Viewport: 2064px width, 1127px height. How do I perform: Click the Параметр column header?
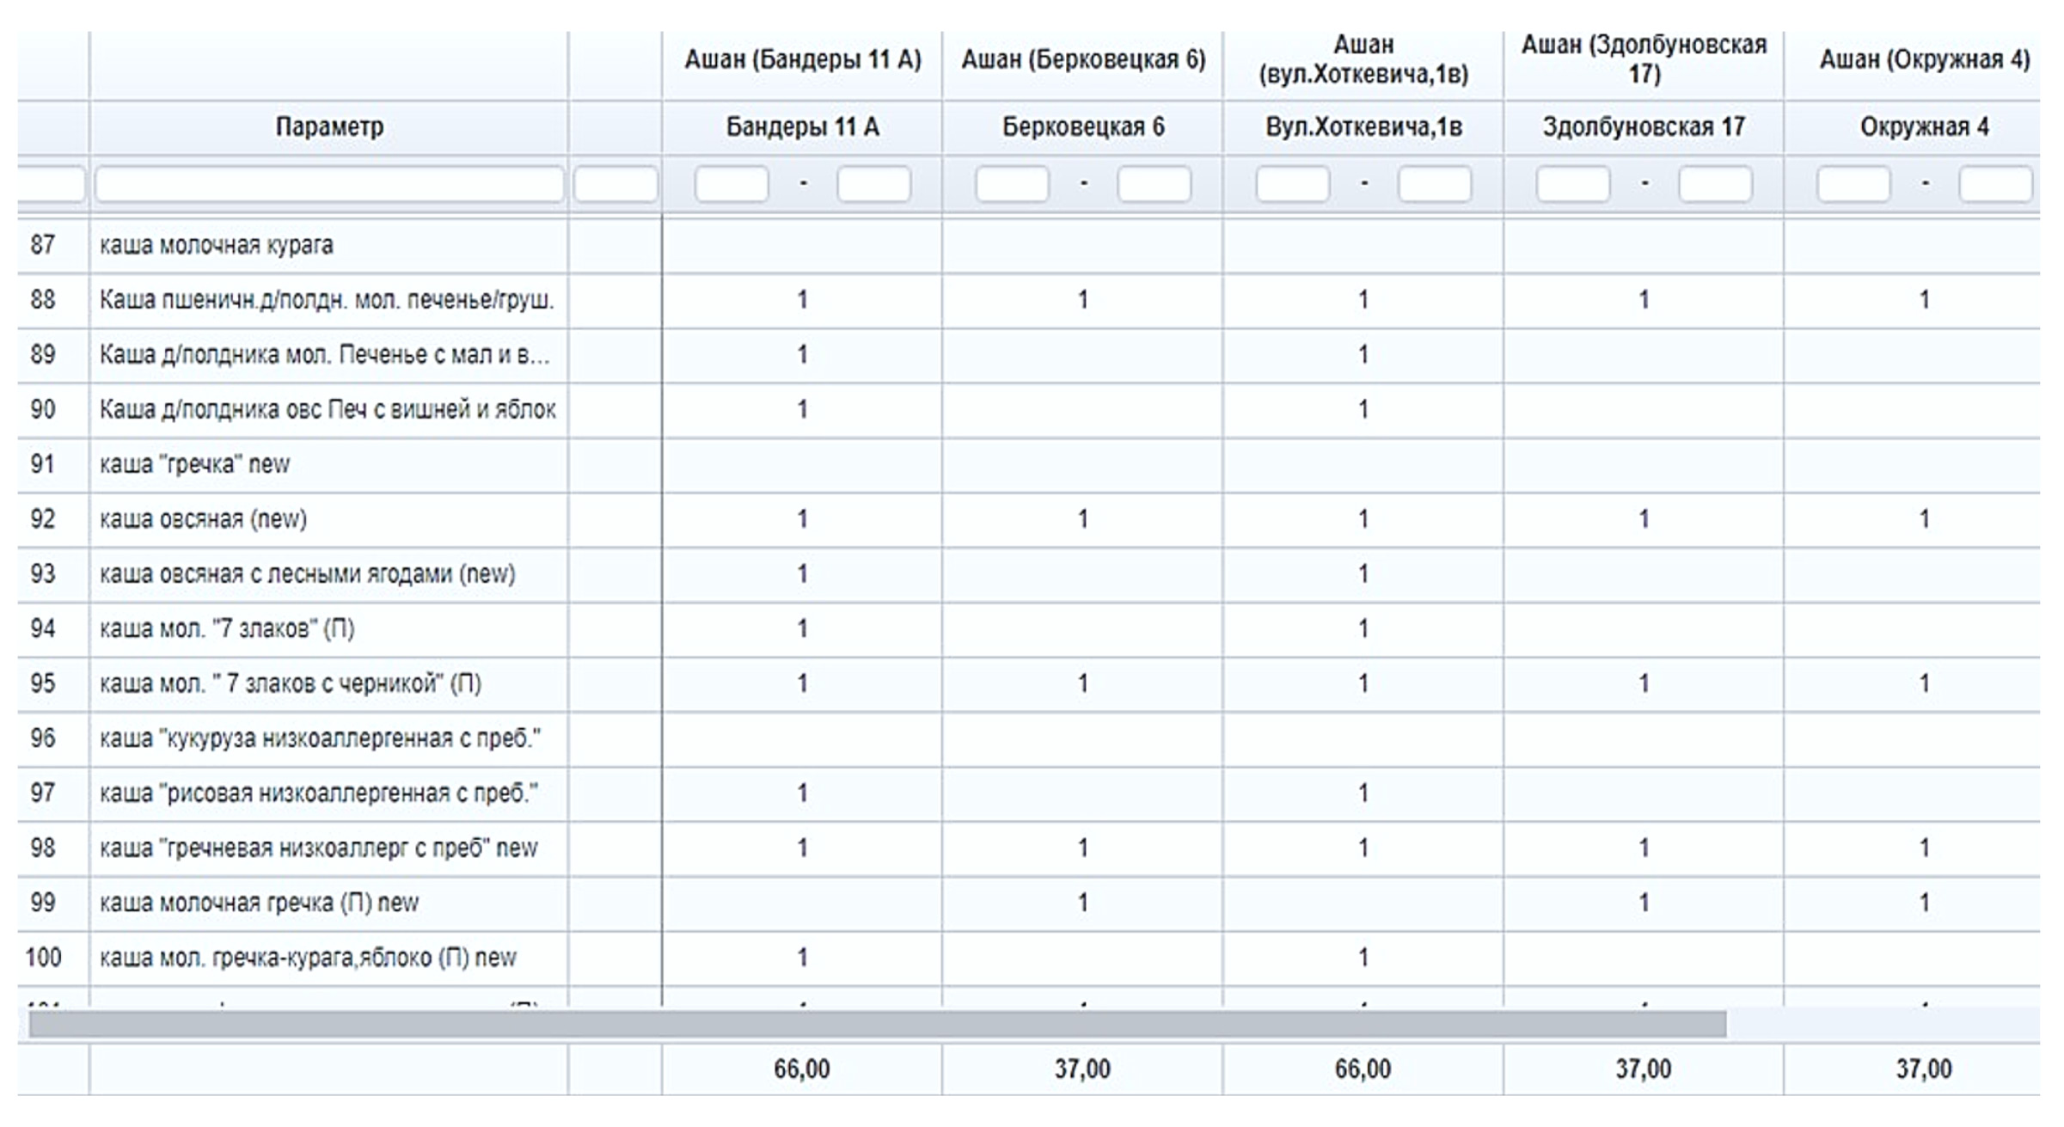click(x=328, y=127)
